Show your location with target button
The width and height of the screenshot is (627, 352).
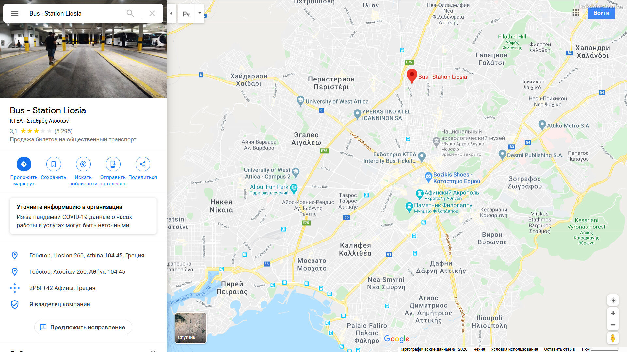click(613, 301)
